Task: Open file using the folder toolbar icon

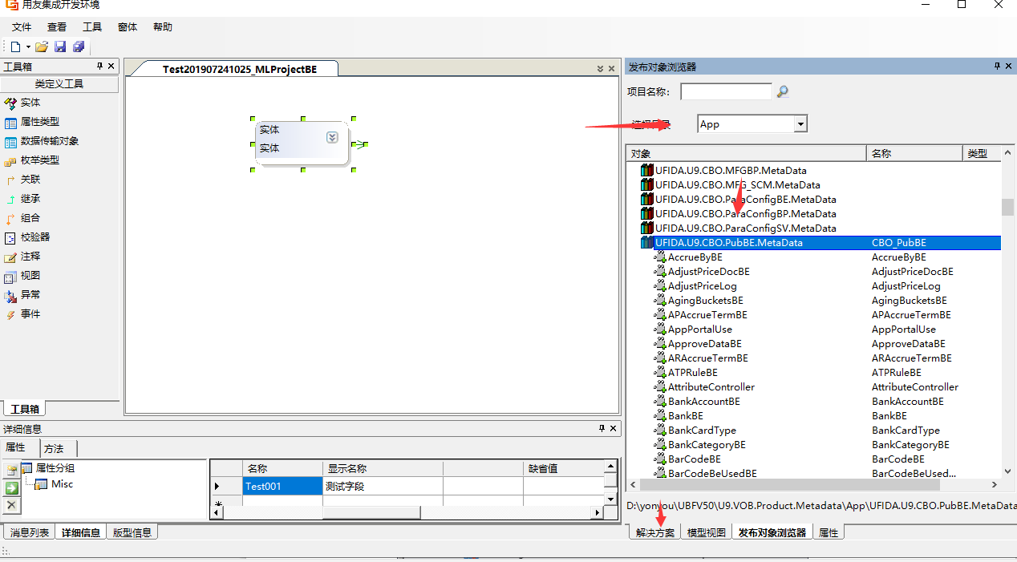Action: [42, 47]
